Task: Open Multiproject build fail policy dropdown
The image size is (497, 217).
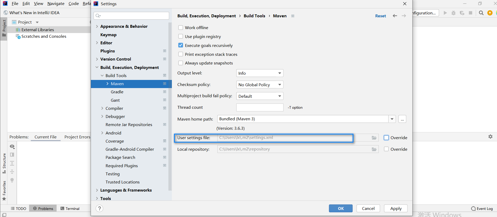Action: click(x=260, y=96)
